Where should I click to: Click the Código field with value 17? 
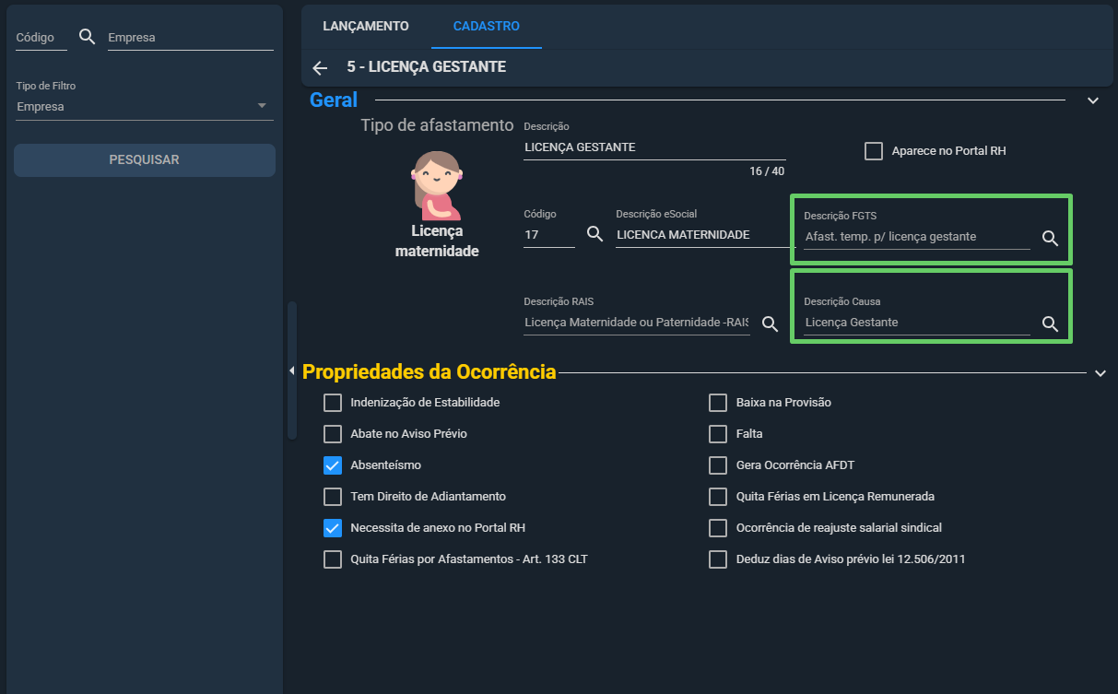[x=549, y=235]
